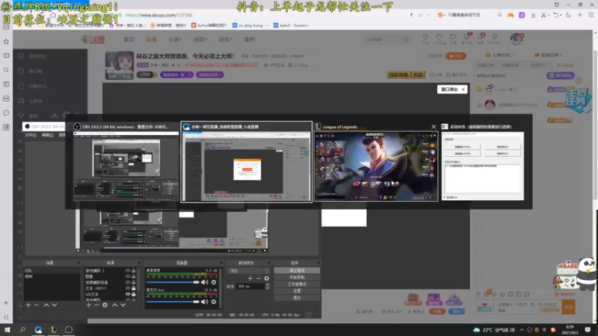Mute desktop audio speaker in mixer
The height and width of the screenshot is (336, 598).
pos(205,282)
